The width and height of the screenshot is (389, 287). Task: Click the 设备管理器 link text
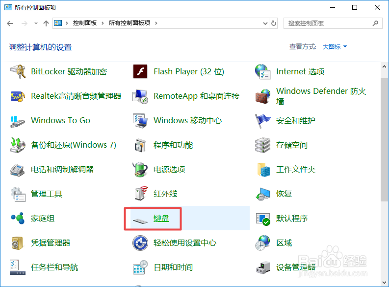pos(296,267)
